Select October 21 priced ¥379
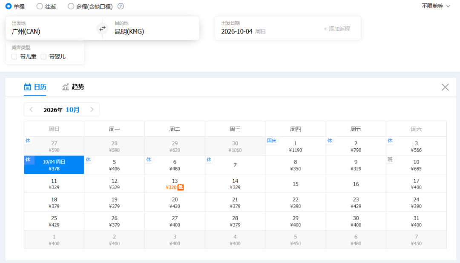Screen dimensions: 460x263 tap(235, 202)
